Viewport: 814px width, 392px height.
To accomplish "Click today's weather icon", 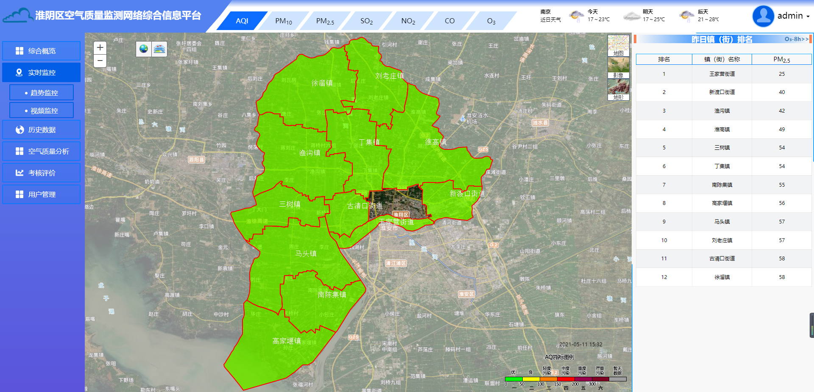I will pyautogui.click(x=576, y=16).
